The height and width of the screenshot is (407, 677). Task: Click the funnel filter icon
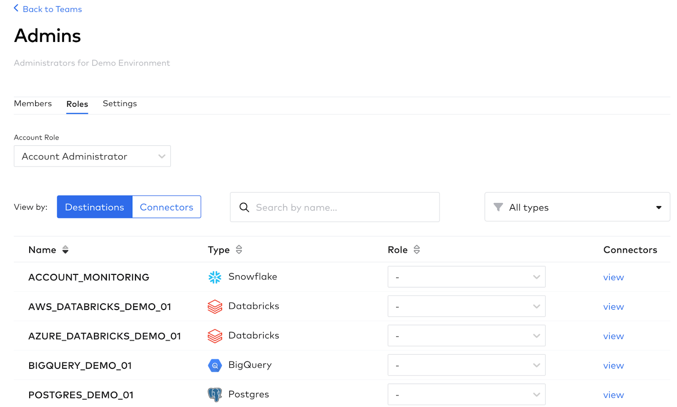click(498, 207)
